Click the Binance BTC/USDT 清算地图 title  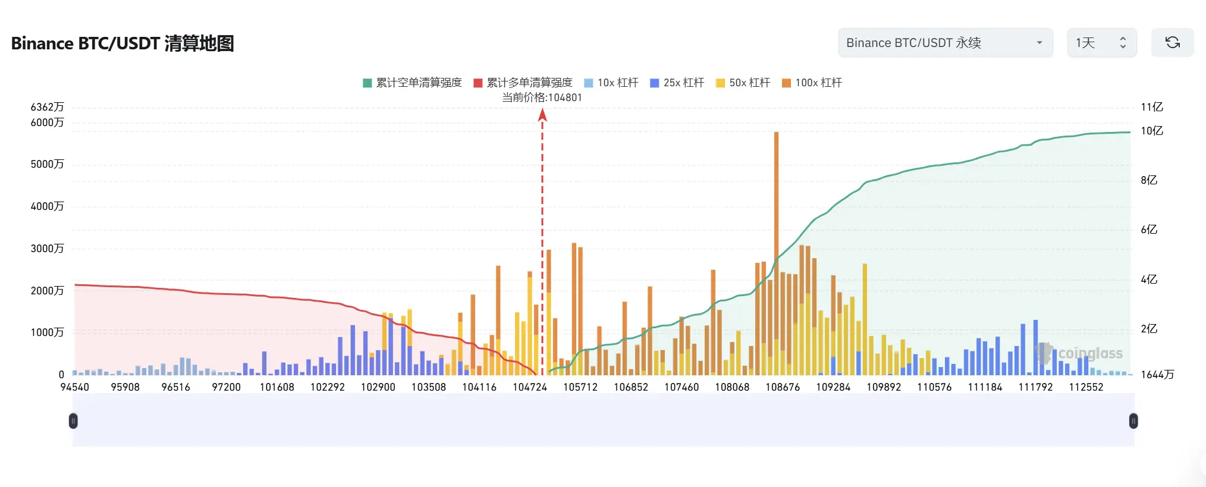coord(123,43)
